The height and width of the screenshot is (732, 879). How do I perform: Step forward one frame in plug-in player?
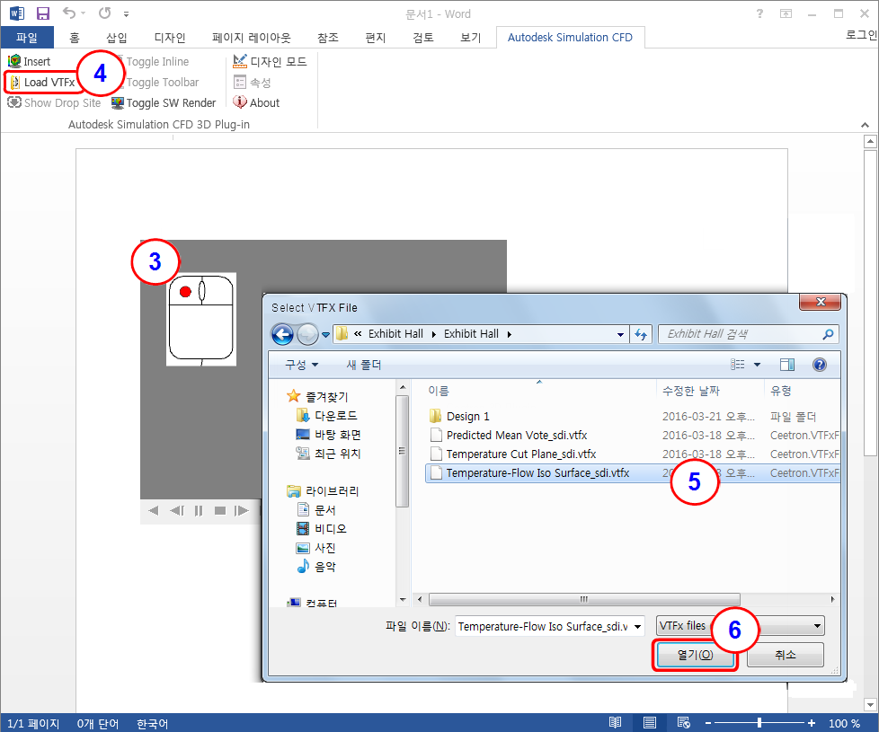[x=242, y=511]
